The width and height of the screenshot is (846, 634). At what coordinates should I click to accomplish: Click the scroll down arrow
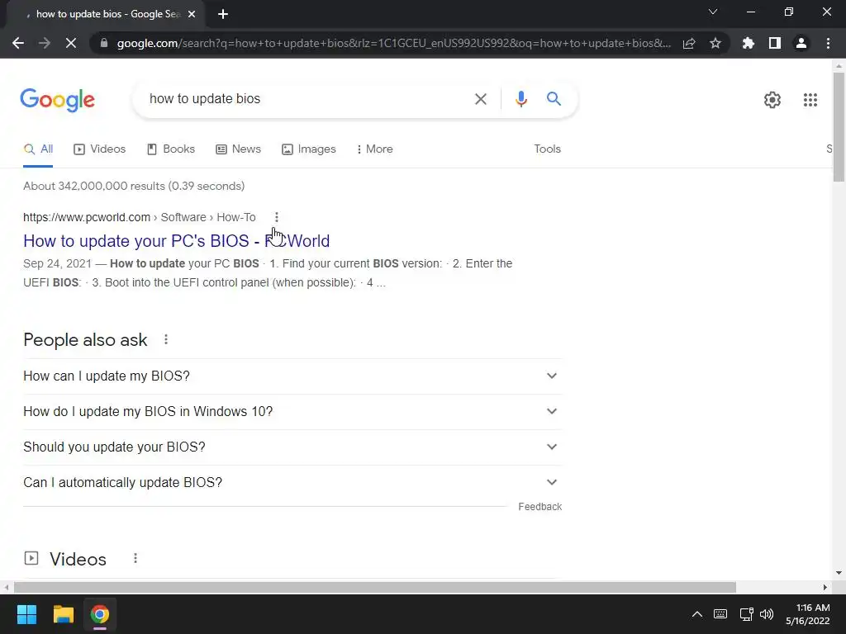(839, 573)
